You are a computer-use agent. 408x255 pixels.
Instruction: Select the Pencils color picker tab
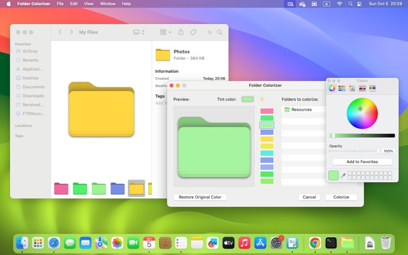coord(372,88)
